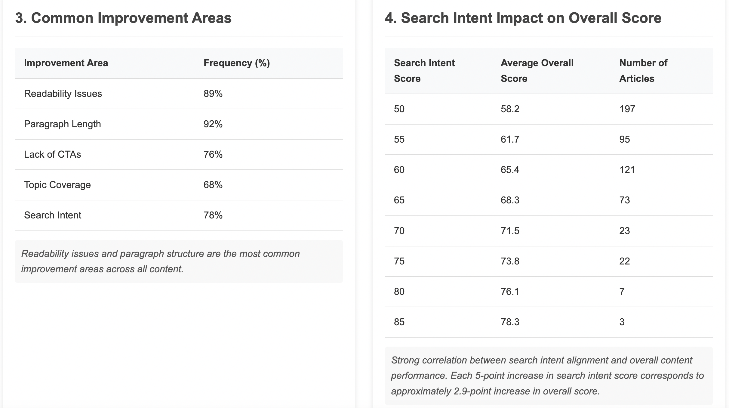Click the 65.4 average score value
The height and width of the screenshot is (408, 729).
pyautogui.click(x=510, y=170)
